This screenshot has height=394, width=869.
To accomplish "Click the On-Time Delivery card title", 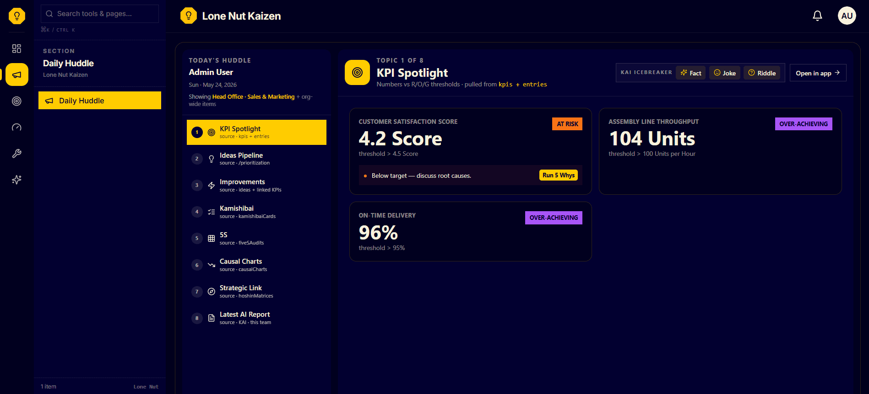I will (x=387, y=215).
